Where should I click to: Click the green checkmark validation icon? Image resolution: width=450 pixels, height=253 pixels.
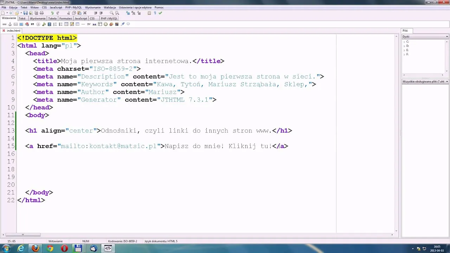[160, 13]
